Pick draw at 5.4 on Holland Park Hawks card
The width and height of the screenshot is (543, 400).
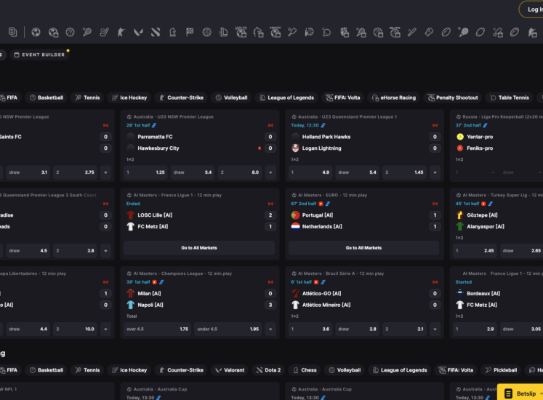point(357,172)
